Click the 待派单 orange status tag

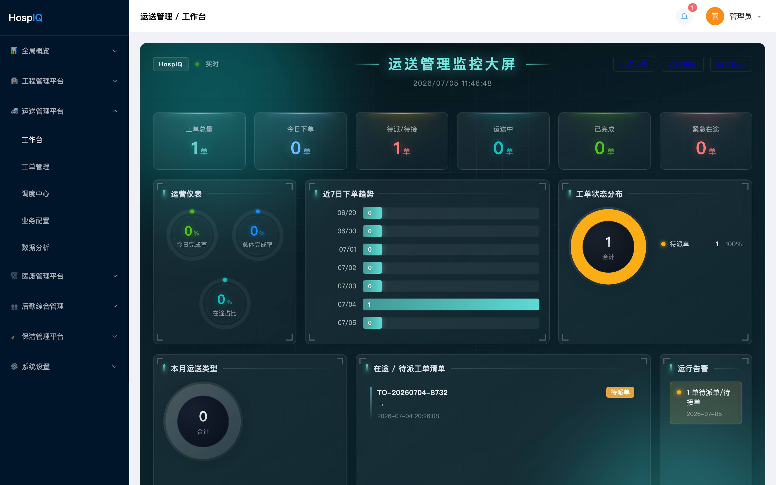pyautogui.click(x=620, y=392)
